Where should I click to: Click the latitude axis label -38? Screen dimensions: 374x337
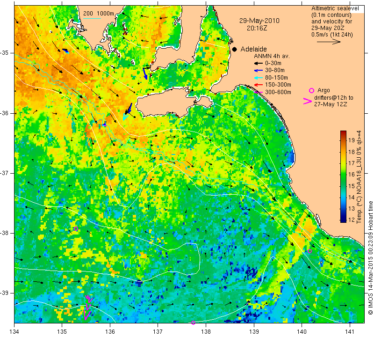(5, 233)
